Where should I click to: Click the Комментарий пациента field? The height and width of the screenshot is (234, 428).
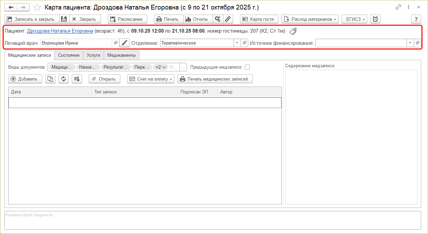[x=213, y=220]
